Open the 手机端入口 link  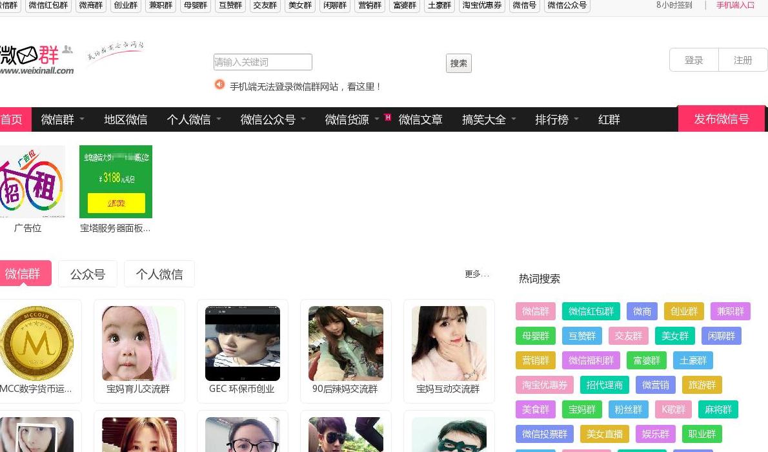[x=735, y=5]
